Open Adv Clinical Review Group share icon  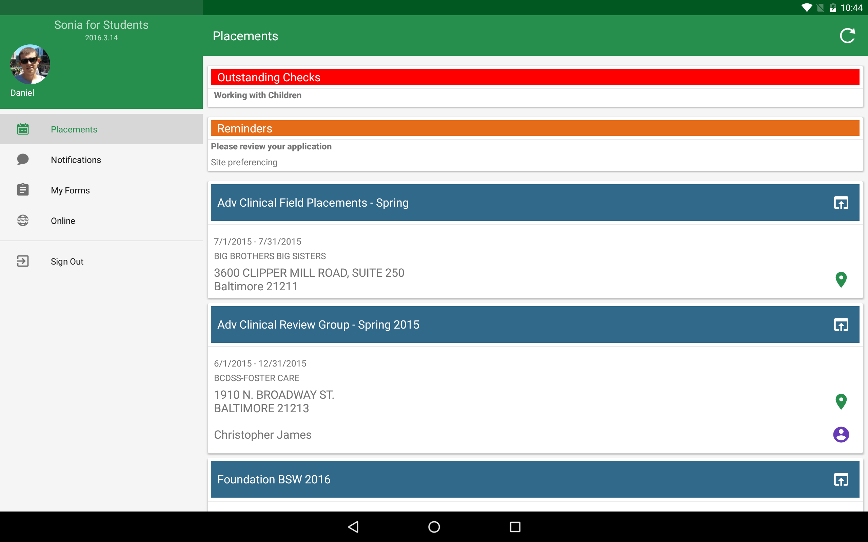click(841, 325)
